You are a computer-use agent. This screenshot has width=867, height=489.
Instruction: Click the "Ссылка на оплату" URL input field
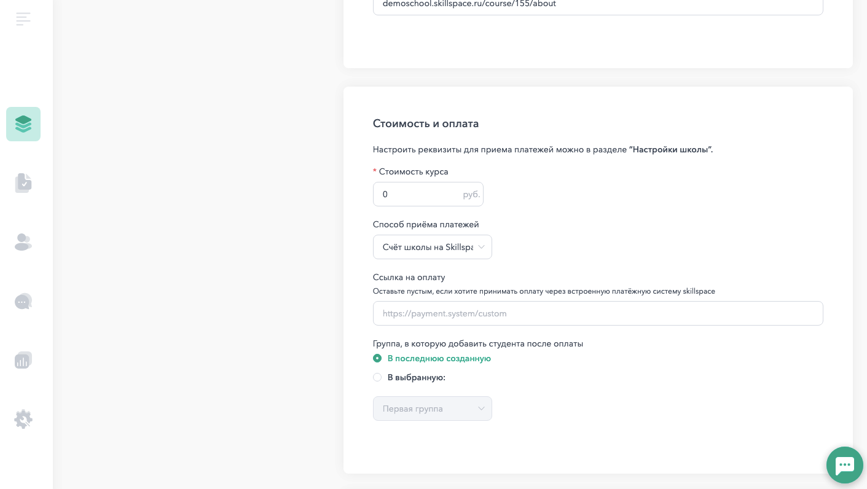coord(598,313)
